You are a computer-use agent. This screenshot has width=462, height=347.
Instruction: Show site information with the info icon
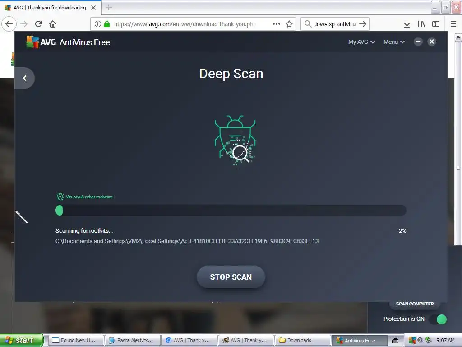click(x=98, y=24)
